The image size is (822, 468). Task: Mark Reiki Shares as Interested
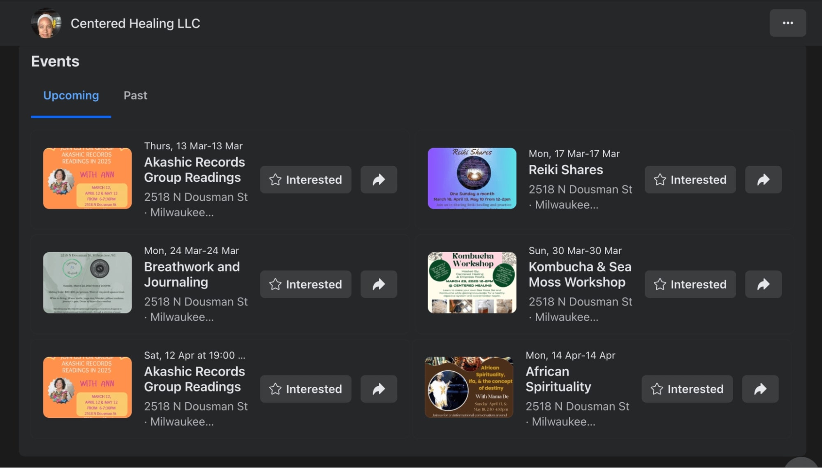(x=690, y=180)
